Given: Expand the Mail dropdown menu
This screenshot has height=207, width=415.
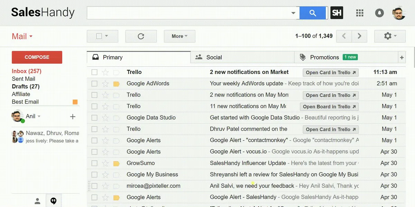Looking at the screenshot, I should [x=22, y=37].
